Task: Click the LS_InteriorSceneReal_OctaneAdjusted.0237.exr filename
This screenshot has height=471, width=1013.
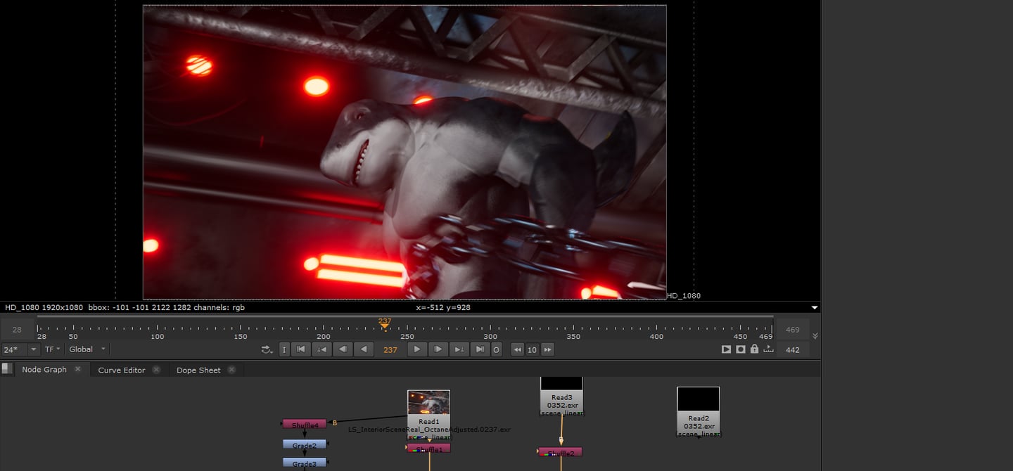Action: 429,429
